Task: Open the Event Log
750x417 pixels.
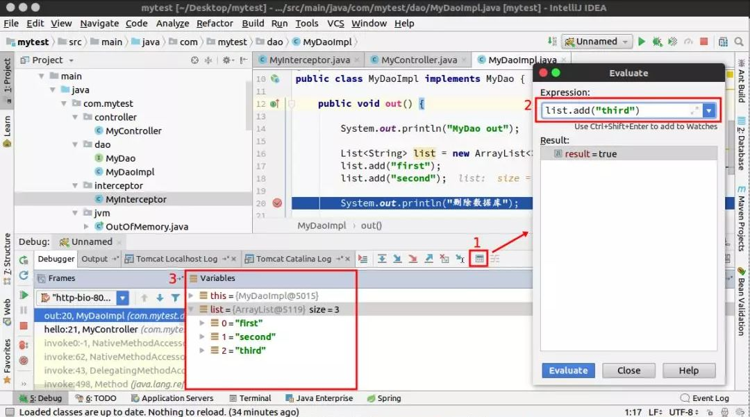Action: click(705, 398)
